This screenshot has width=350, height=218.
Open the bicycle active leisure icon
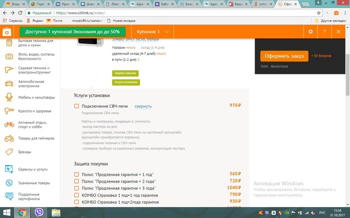[x=9, y=125]
